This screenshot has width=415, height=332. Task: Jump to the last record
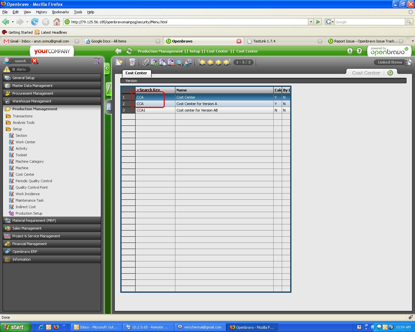[x=227, y=62]
